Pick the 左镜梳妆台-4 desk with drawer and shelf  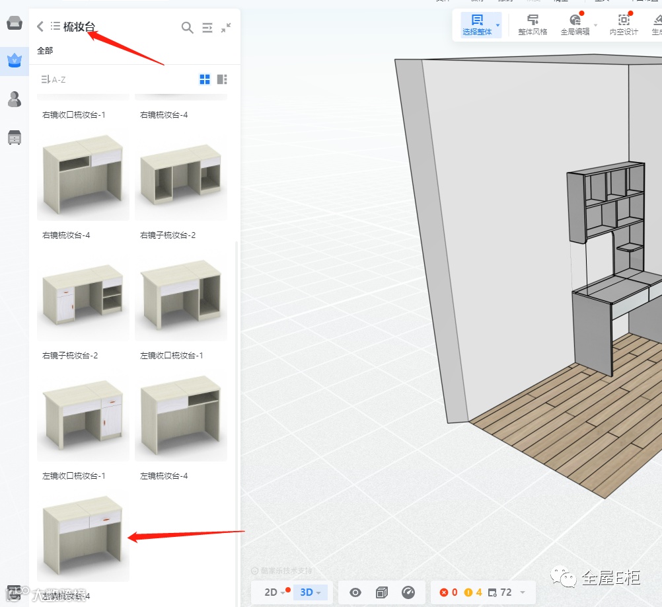[181, 416]
